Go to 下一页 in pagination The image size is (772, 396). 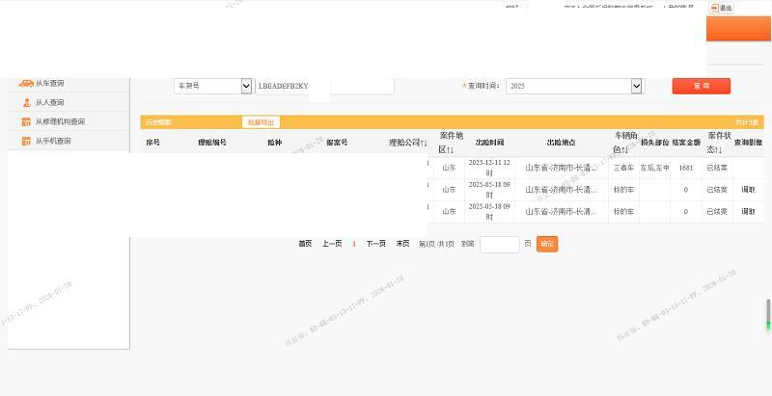[375, 244]
